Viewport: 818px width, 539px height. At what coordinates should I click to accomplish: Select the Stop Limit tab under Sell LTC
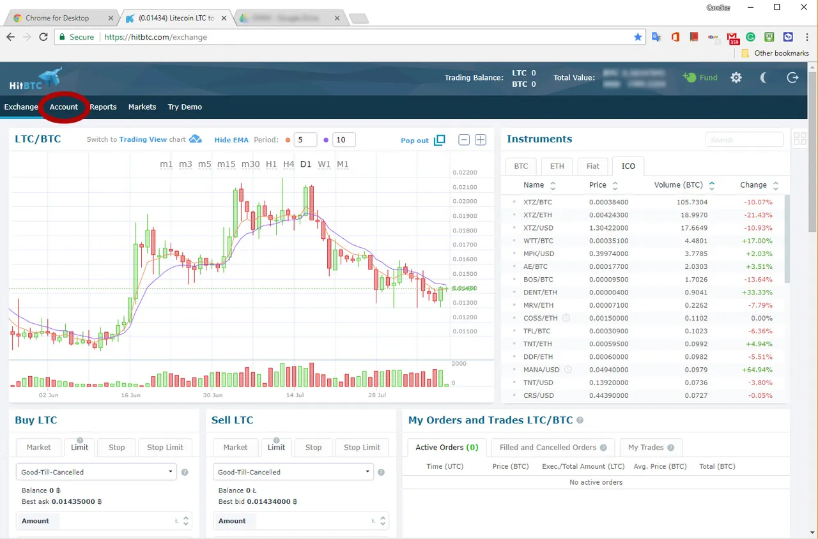(362, 448)
